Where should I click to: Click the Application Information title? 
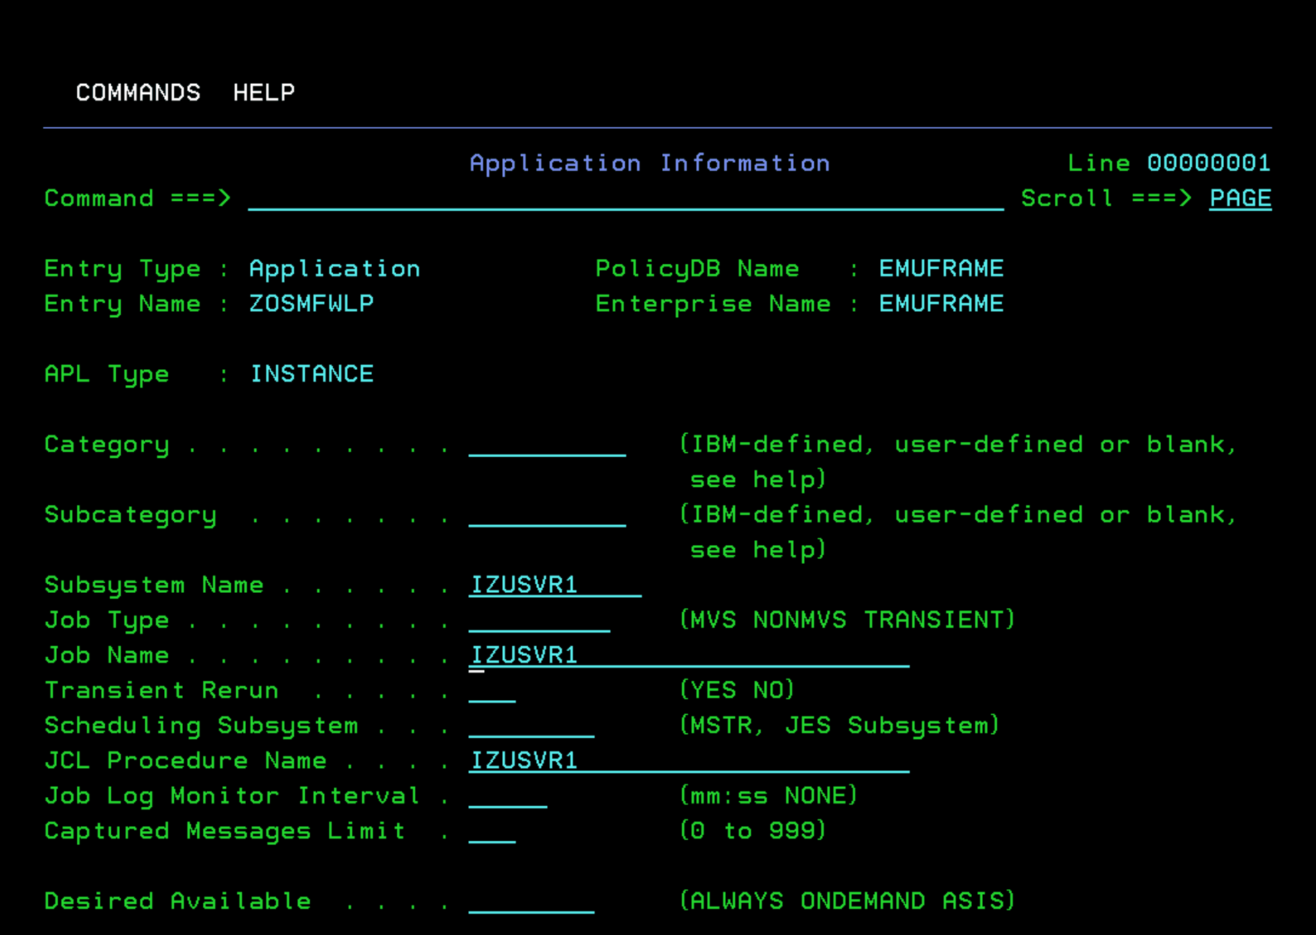(650, 163)
